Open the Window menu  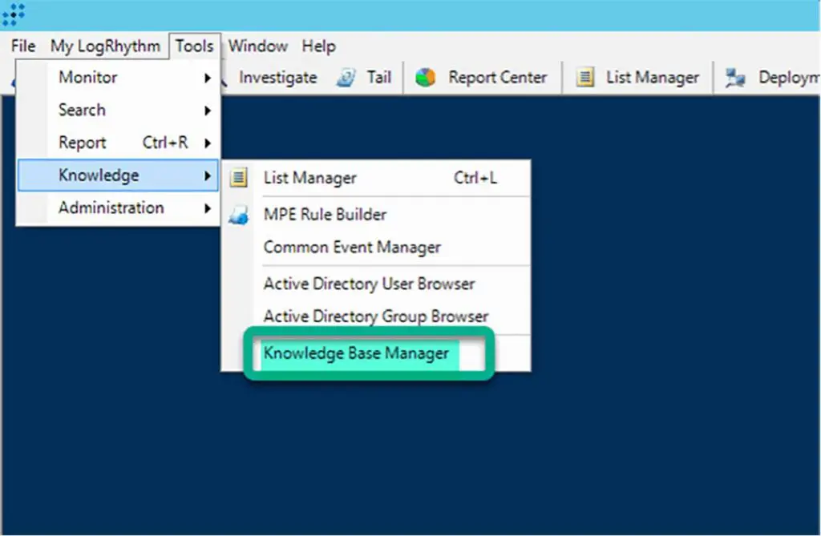click(x=257, y=46)
